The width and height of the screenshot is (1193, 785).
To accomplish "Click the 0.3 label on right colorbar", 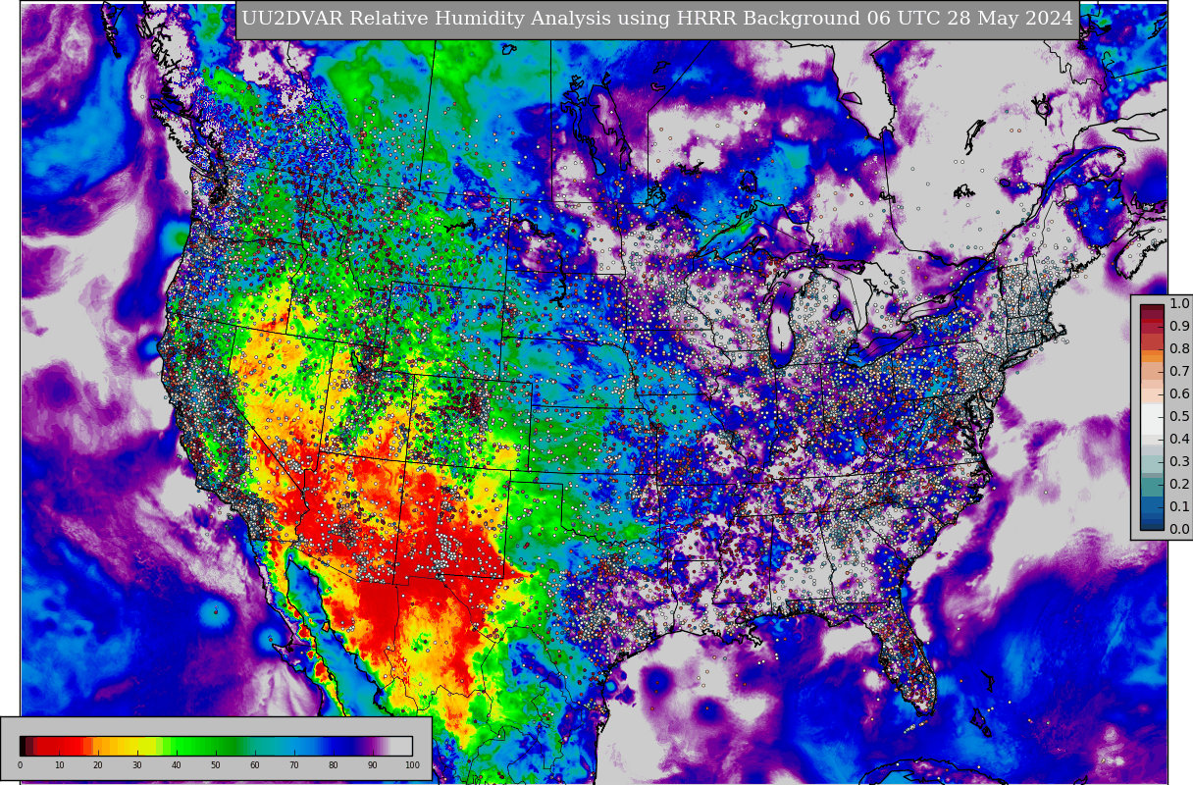I will tap(1179, 462).
